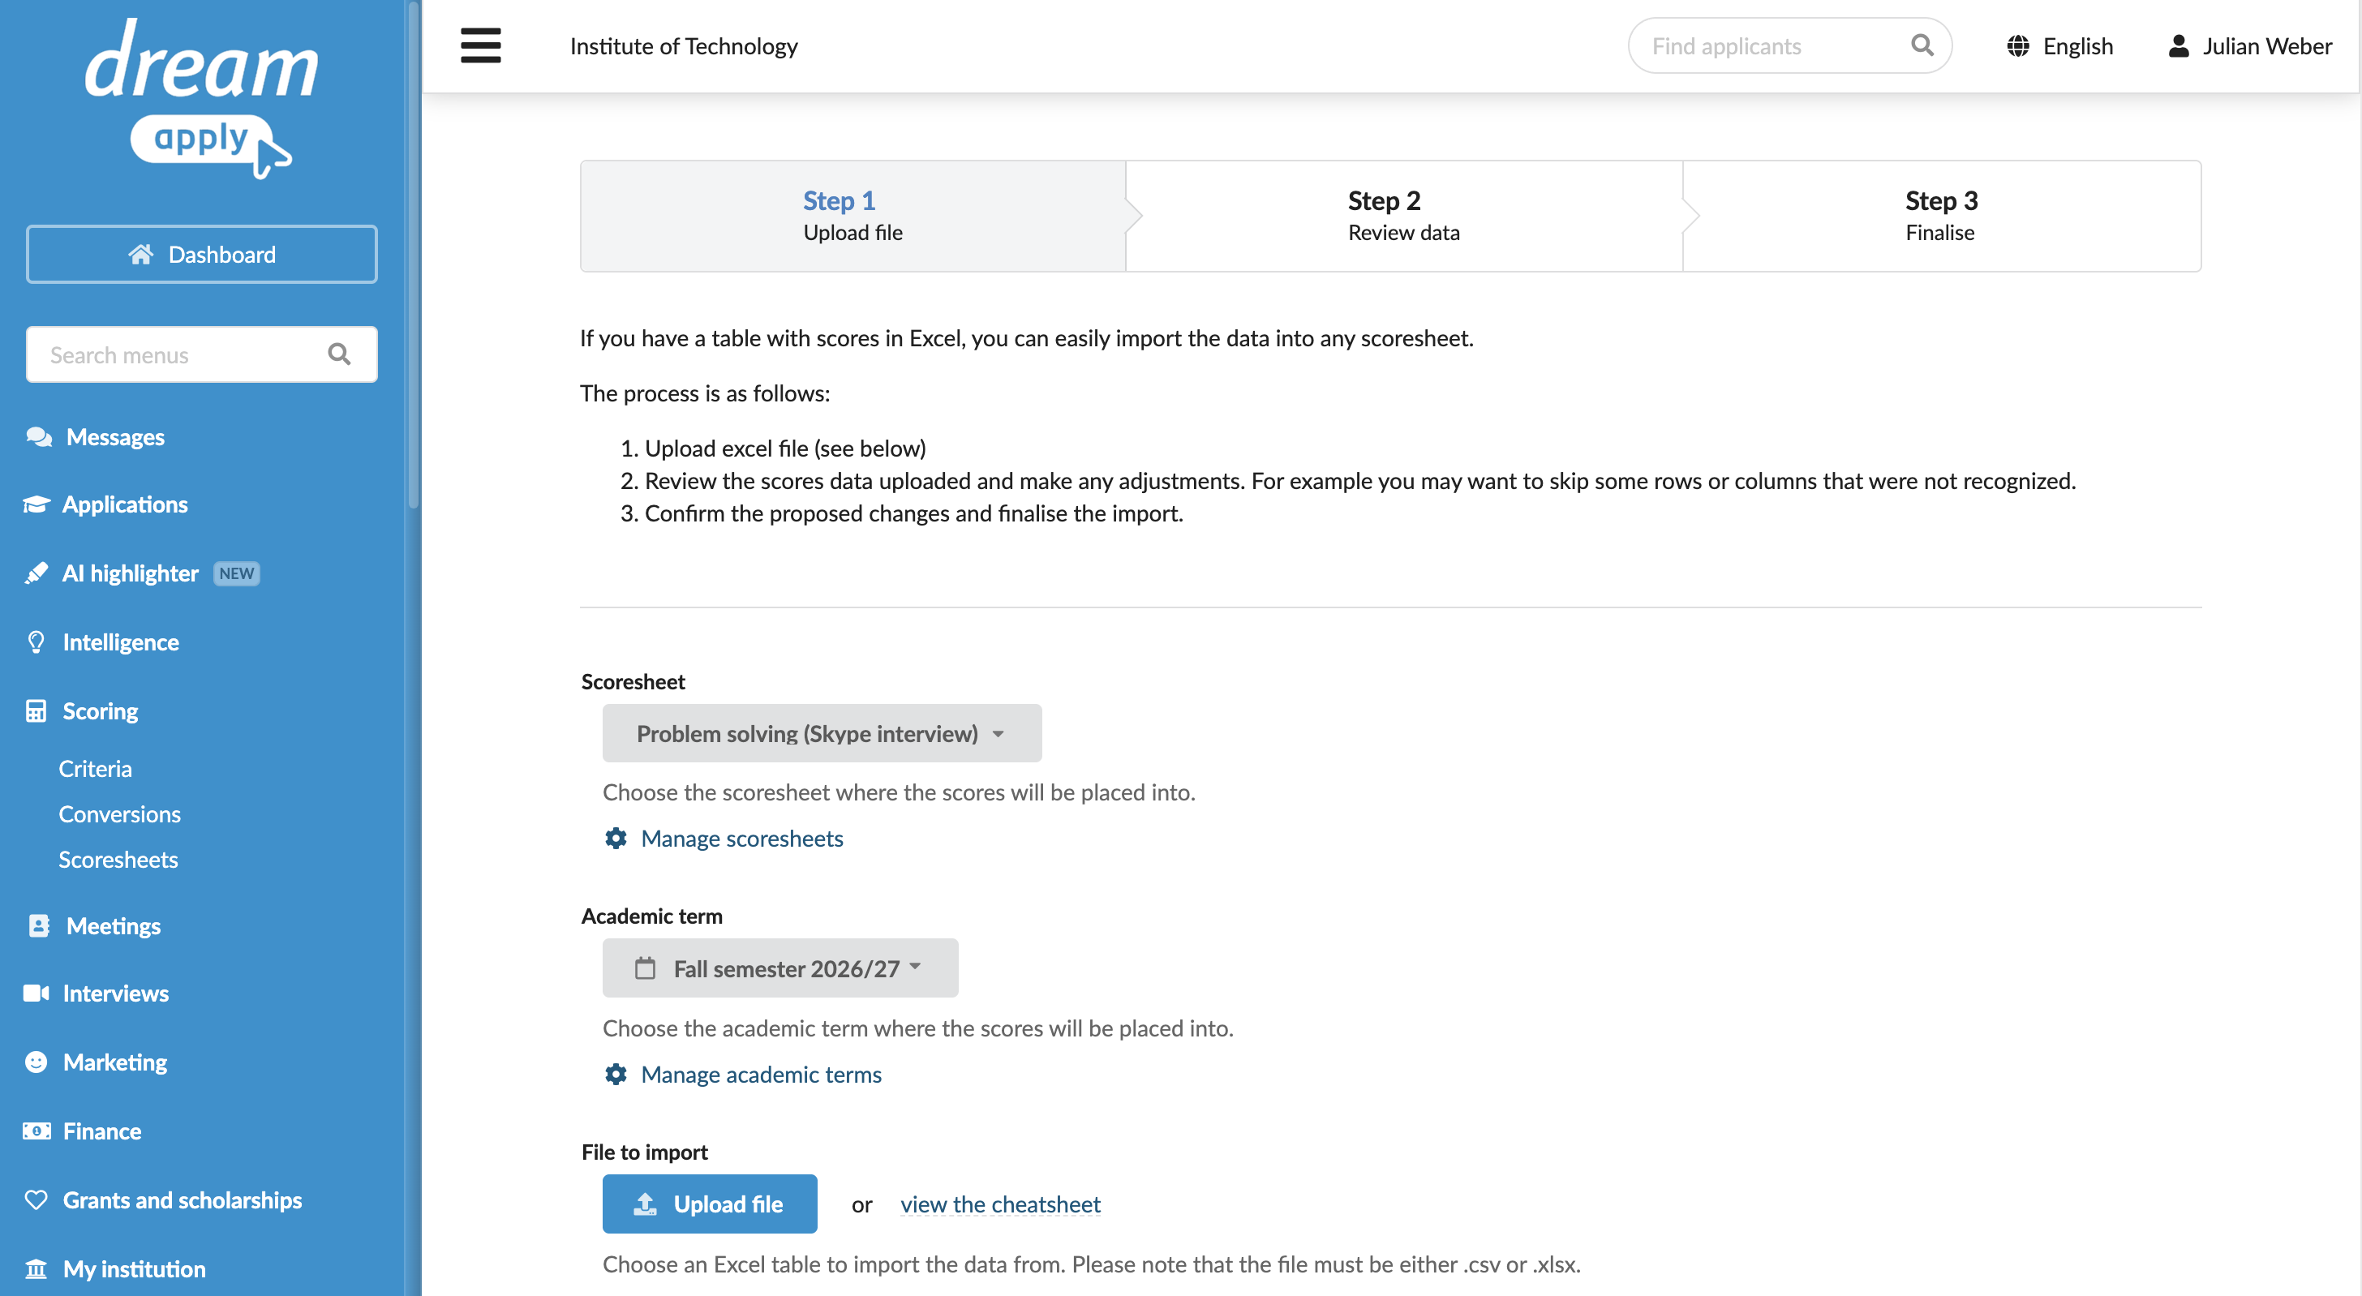Click the Dashboard button
2362x1296 pixels.
click(x=202, y=254)
